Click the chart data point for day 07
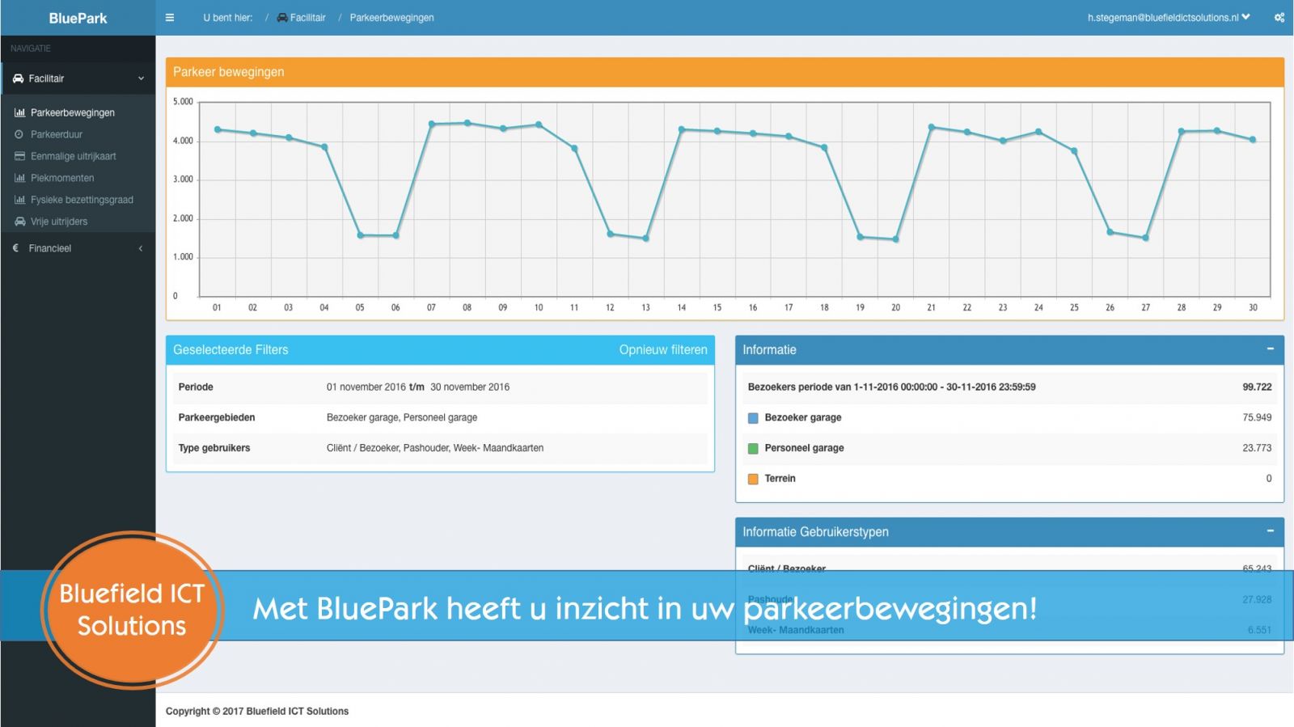 [432, 125]
